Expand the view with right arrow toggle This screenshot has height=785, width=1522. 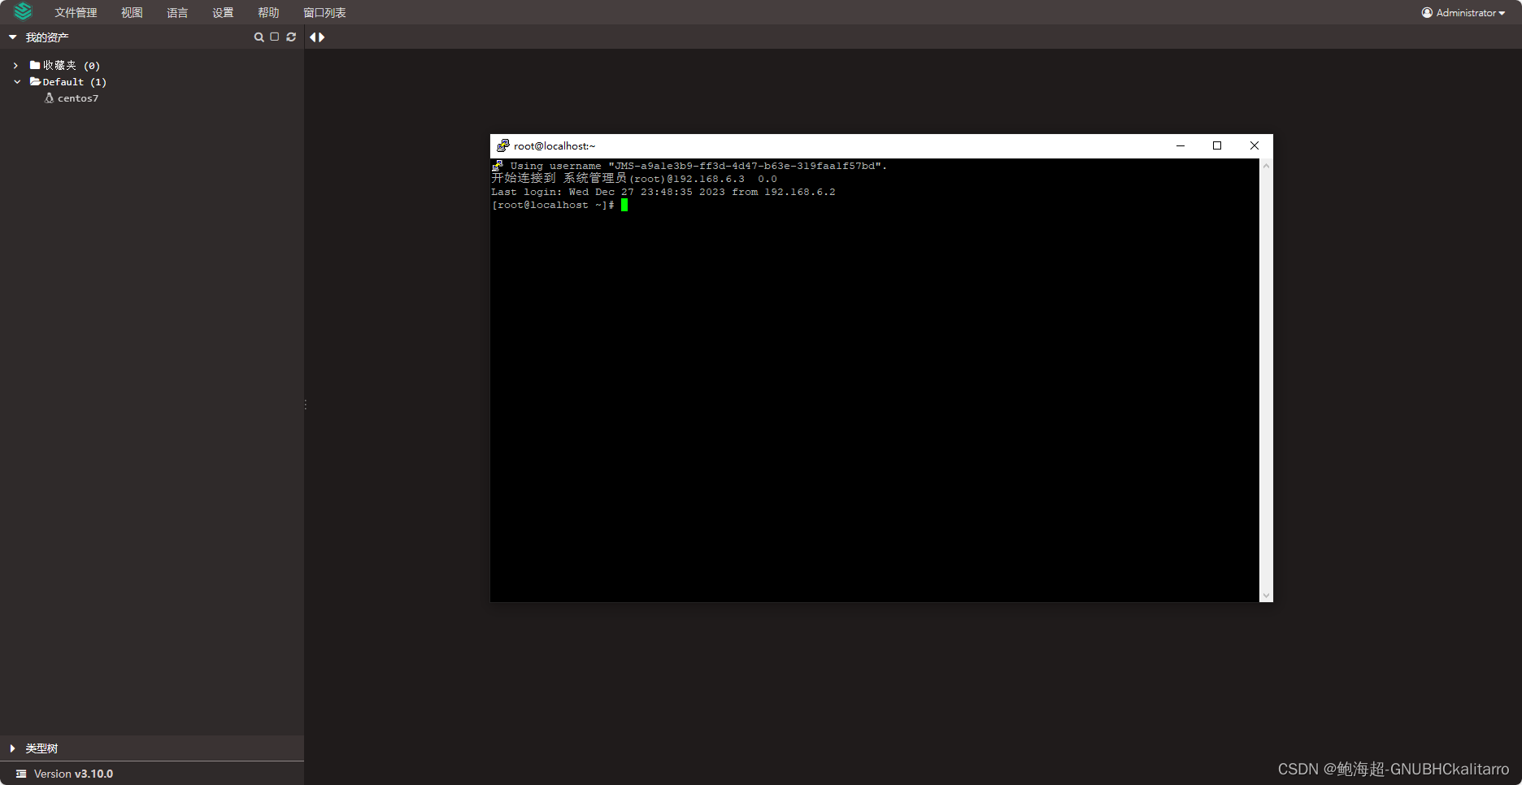click(321, 37)
